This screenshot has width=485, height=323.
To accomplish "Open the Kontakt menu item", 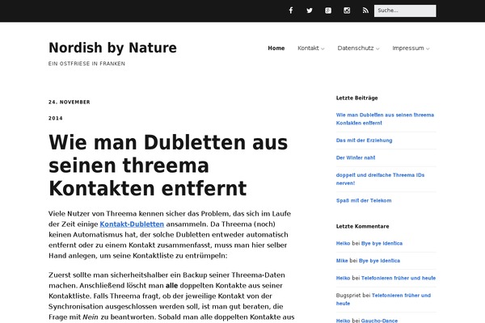I will tap(308, 48).
